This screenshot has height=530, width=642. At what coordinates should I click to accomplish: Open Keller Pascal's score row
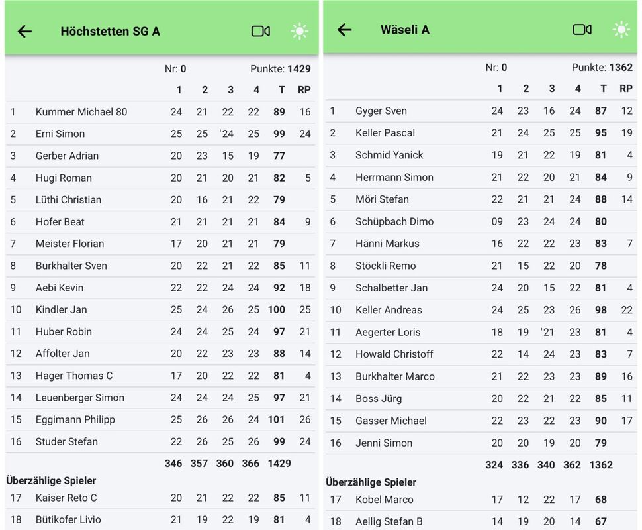coord(385,132)
